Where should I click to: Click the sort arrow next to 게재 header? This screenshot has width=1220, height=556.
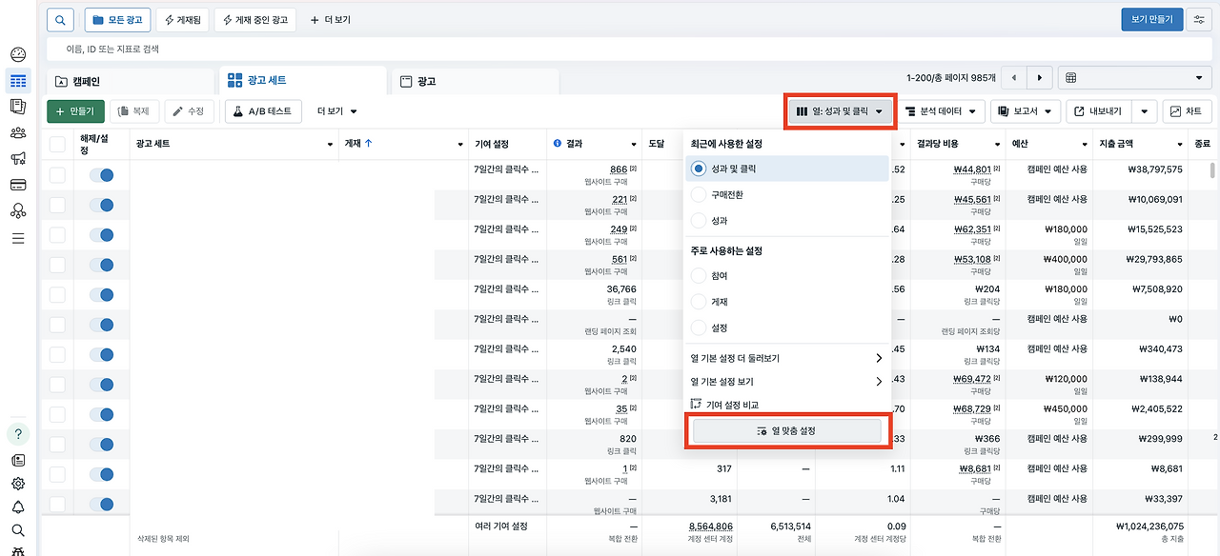369,144
